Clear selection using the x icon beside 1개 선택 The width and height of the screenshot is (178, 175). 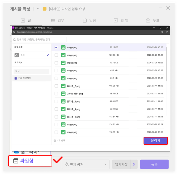pyautogui.click(x=55, y=141)
